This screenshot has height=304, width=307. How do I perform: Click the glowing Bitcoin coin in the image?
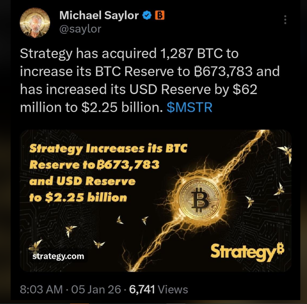tap(200, 199)
